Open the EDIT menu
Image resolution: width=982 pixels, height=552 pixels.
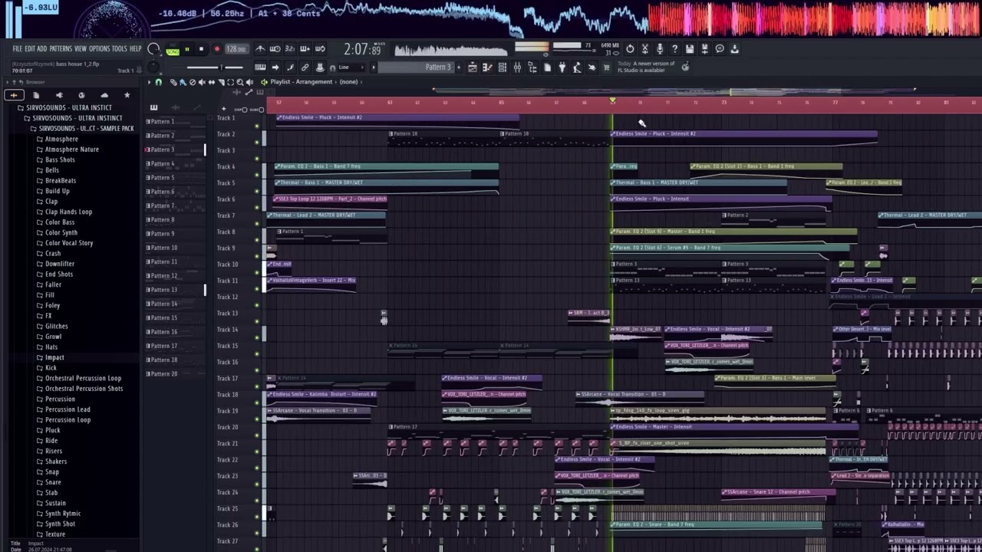tap(30, 49)
